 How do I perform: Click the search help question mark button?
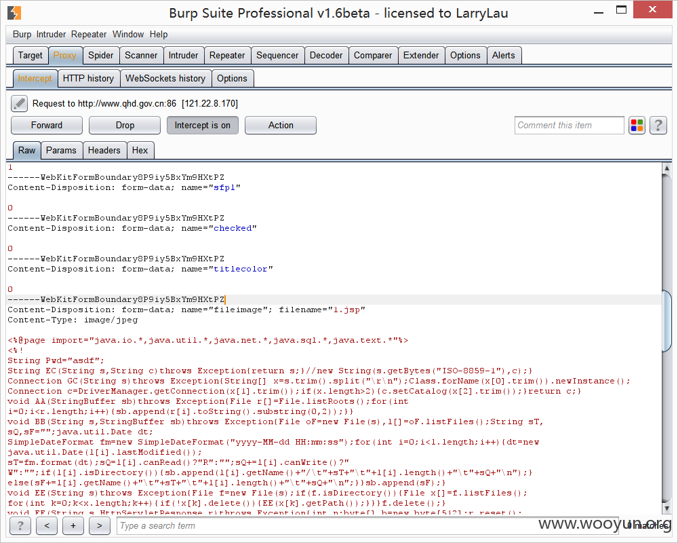(x=20, y=525)
